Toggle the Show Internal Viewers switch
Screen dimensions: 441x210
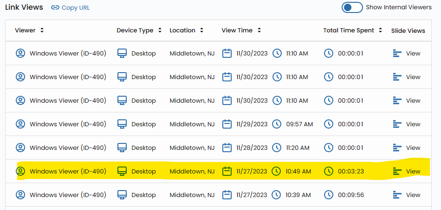(x=352, y=7)
